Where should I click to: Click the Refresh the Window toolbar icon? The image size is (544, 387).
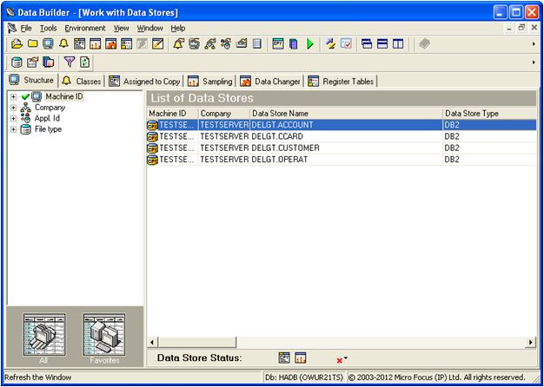[84, 62]
